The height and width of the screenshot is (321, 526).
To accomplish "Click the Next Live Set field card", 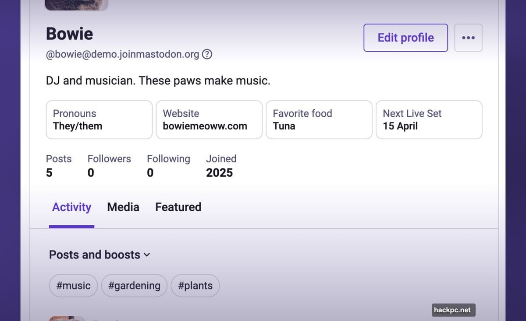I will (x=429, y=120).
